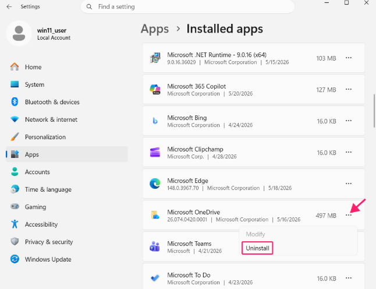Click the Apps breadcrumb link
Image resolution: width=376 pixels, height=289 pixels.
pos(155,29)
